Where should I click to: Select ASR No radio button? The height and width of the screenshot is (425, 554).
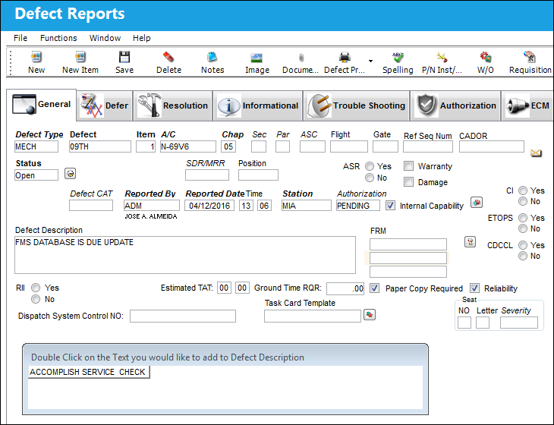pyautogui.click(x=370, y=178)
